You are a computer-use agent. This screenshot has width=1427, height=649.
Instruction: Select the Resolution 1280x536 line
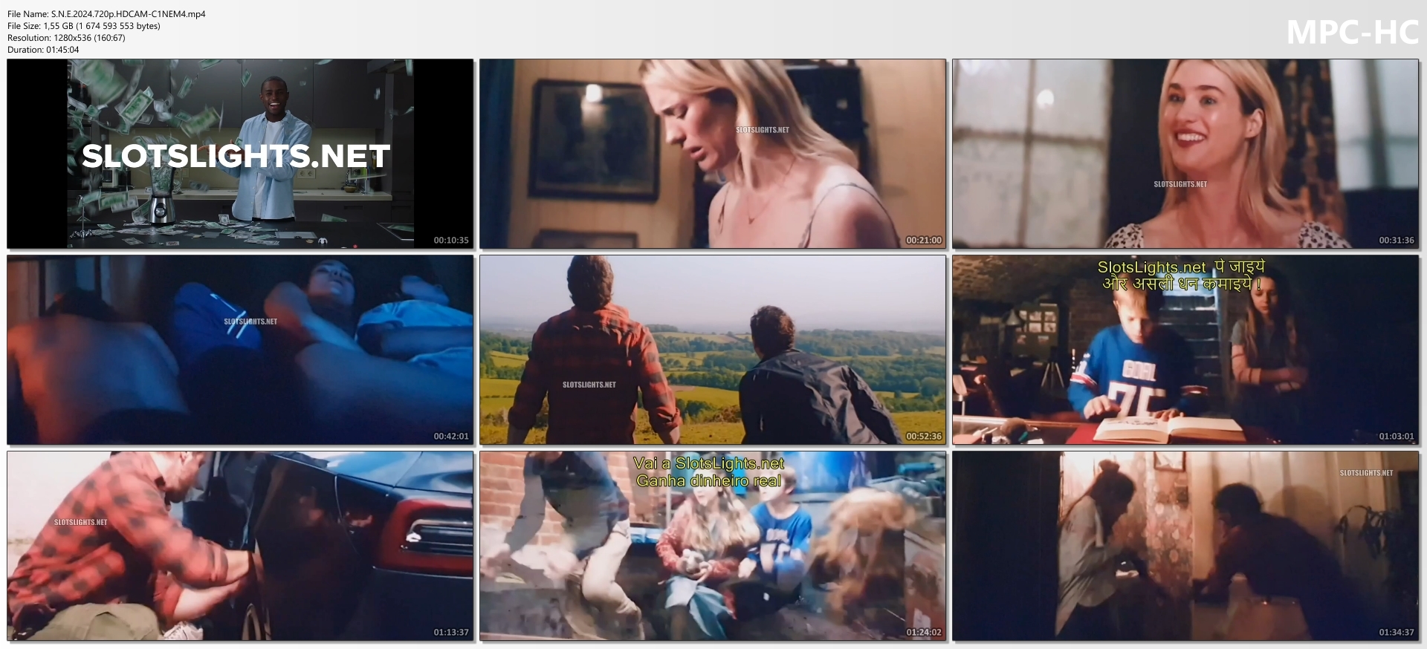(66, 38)
